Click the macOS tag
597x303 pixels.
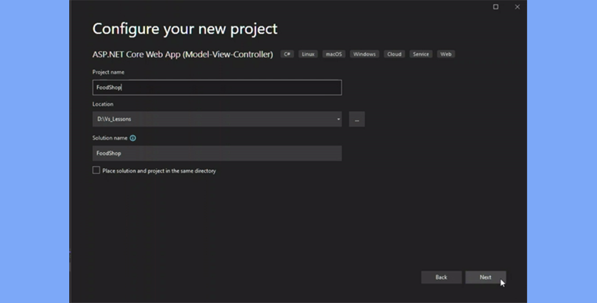(x=334, y=54)
